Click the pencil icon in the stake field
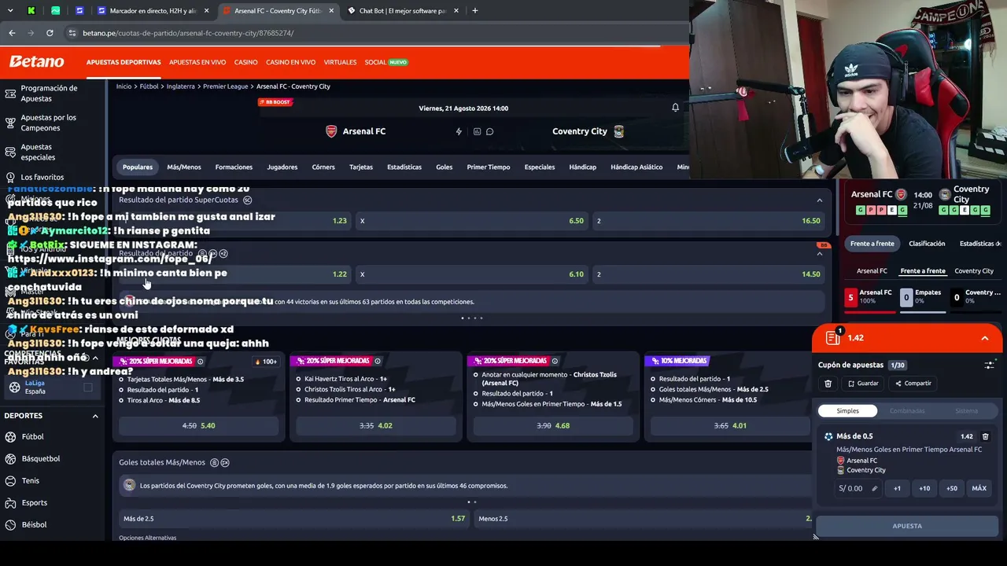 874,488
